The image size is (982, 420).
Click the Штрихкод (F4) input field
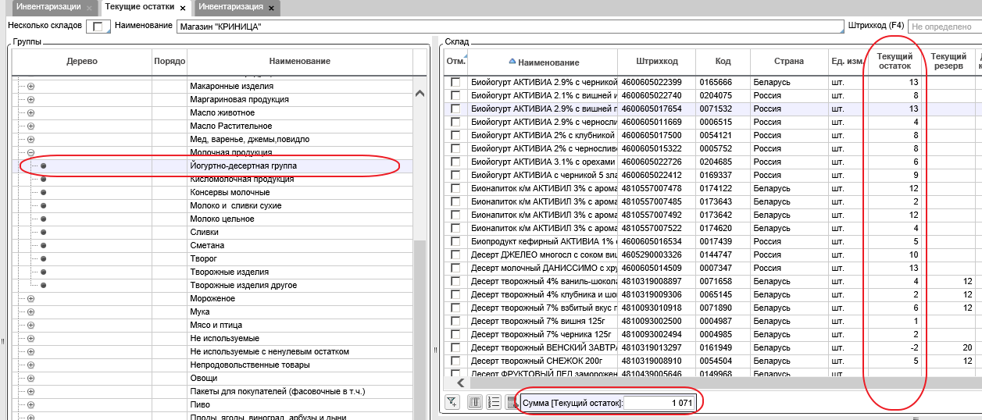pyautogui.click(x=944, y=27)
